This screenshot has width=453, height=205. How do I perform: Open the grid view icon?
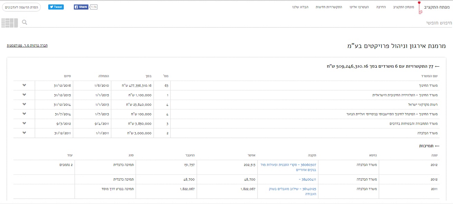pyautogui.click(x=9, y=23)
